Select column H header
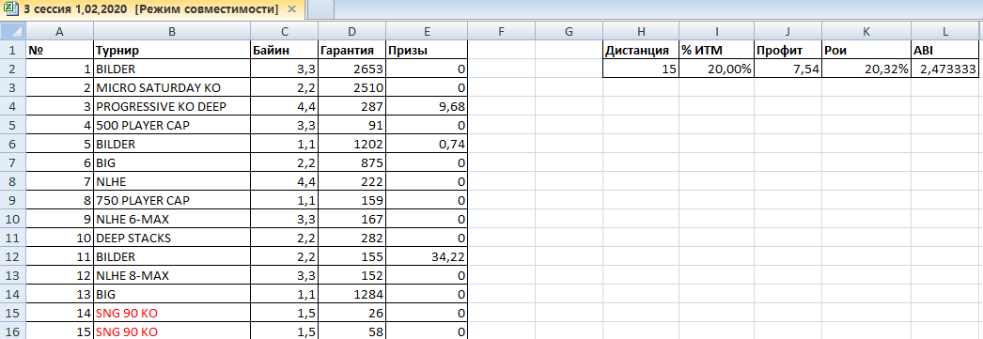The image size is (983, 339). point(640,31)
